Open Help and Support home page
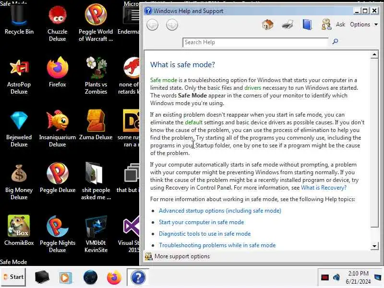Screen dimensions: 384x288 click(x=267, y=24)
